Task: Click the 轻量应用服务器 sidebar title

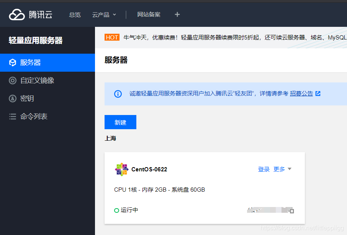Action: (x=36, y=41)
